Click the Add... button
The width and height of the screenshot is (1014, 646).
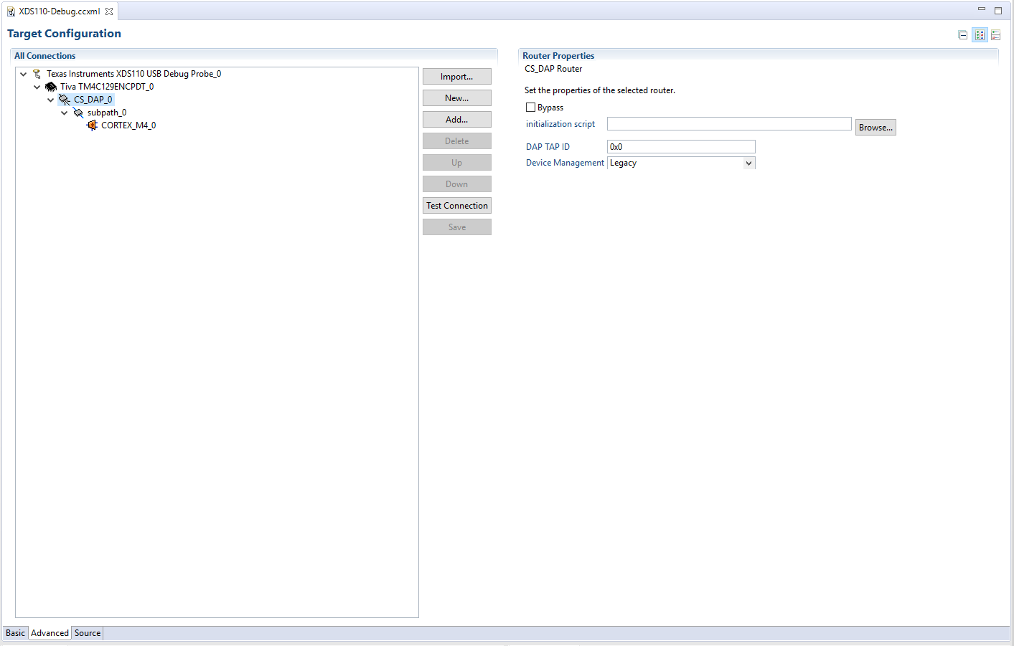(x=456, y=120)
